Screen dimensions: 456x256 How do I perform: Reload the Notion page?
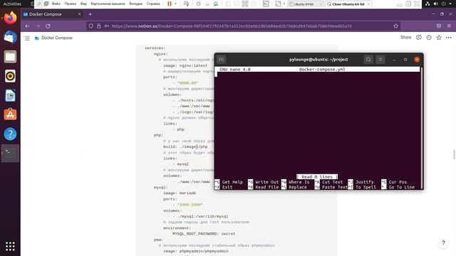point(48,26)
